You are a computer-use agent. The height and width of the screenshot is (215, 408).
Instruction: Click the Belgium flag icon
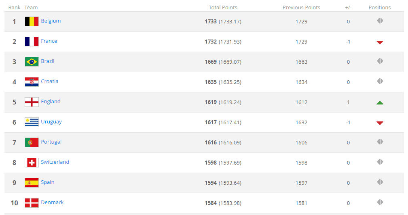pos(32,21)
